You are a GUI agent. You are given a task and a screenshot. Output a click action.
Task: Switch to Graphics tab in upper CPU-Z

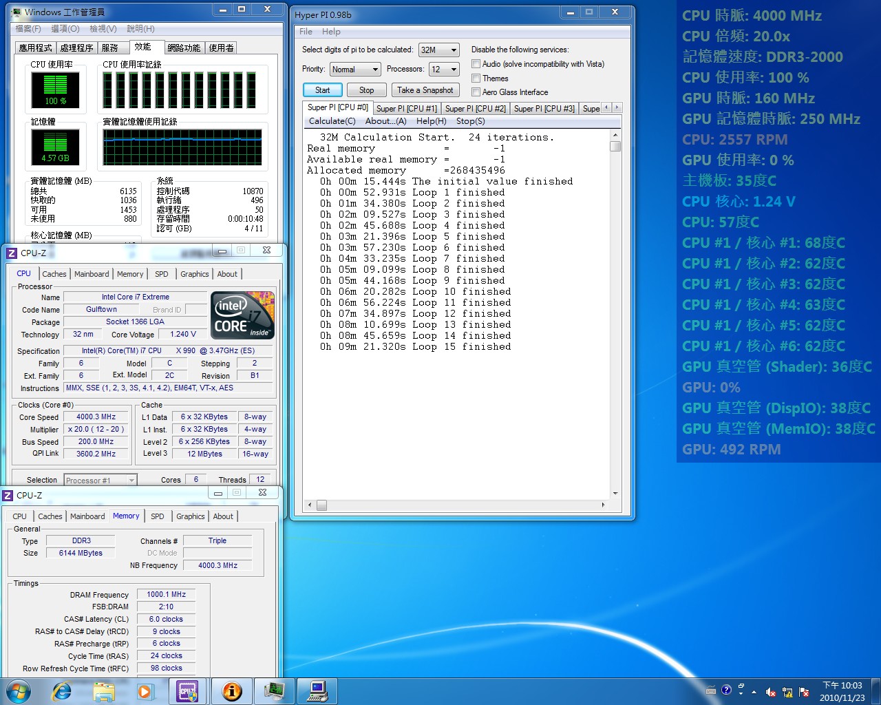point(195,274)
